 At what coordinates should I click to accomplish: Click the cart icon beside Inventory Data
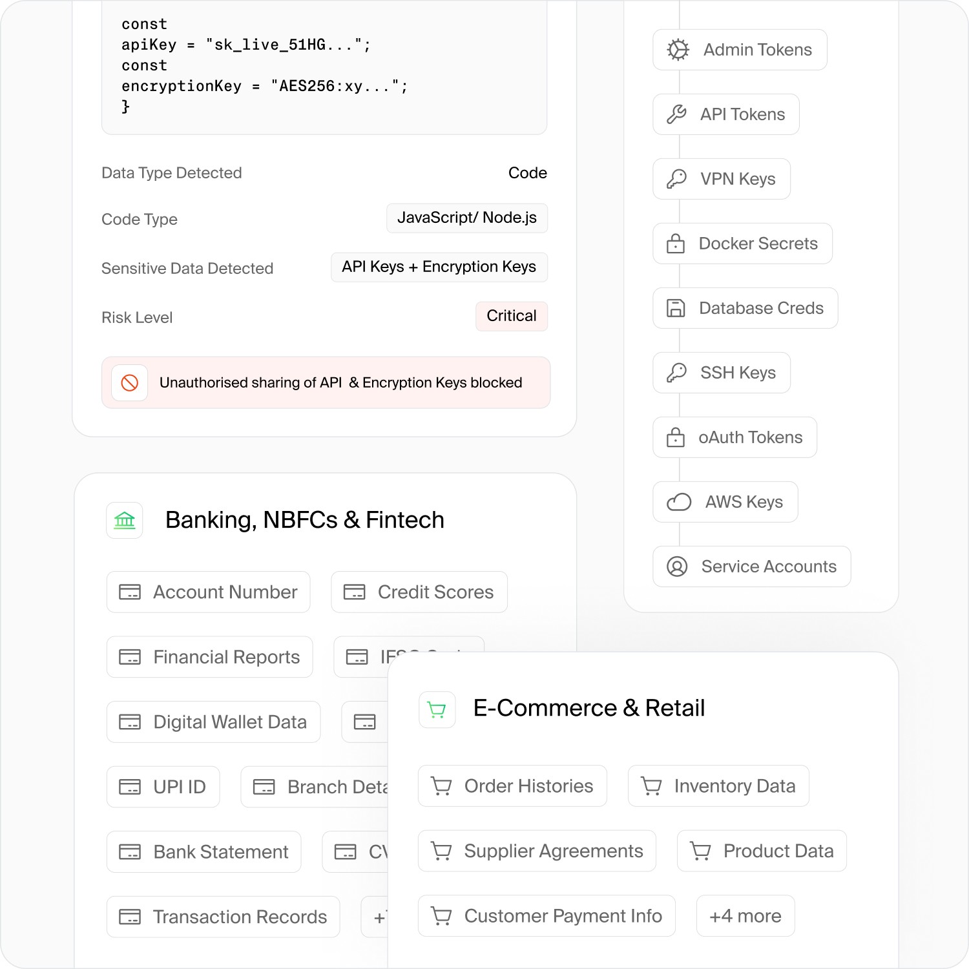point(651,786)
